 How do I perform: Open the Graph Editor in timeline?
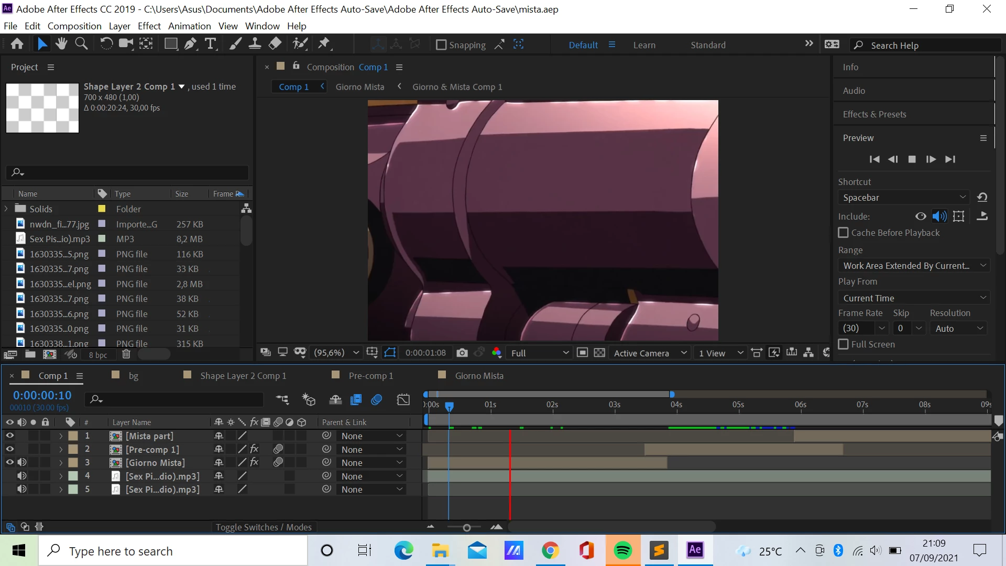(x=403, y=400)
